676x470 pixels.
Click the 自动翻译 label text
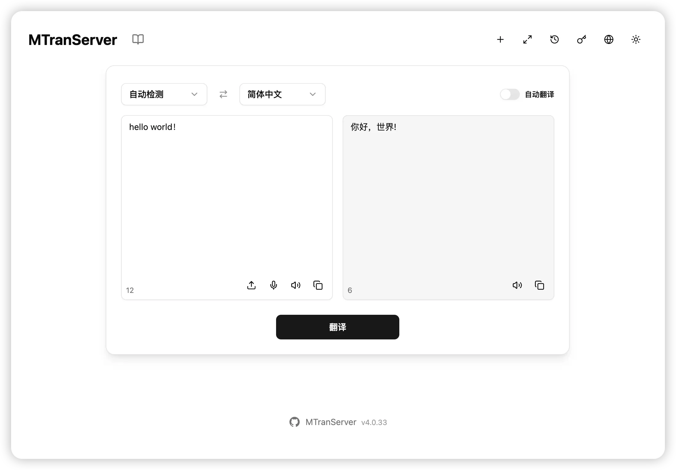pyautogui.click(x=540, y=94)
